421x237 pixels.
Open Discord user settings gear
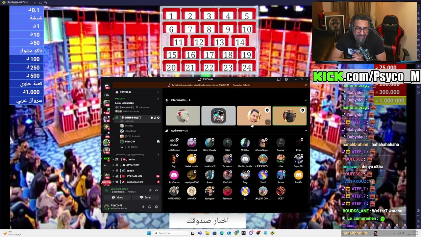(x=156, y=207)
